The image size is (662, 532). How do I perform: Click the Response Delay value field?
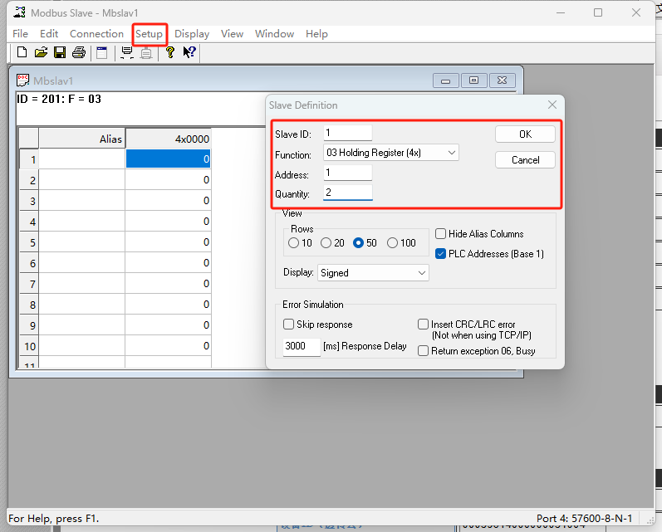[302, 346]
